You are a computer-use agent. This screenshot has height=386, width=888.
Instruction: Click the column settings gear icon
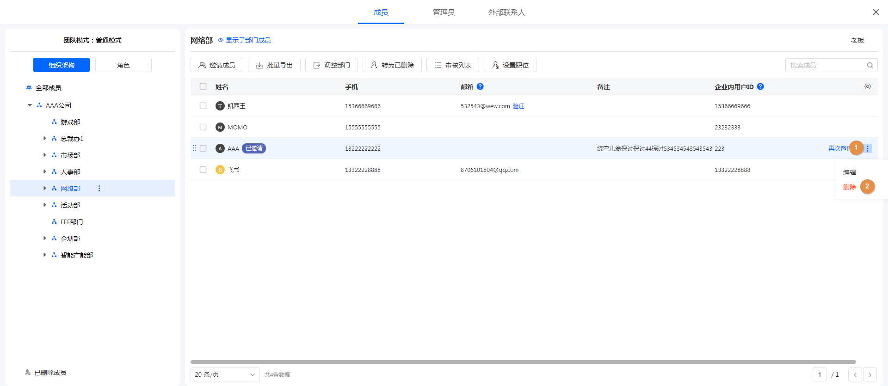click(867, 86)
